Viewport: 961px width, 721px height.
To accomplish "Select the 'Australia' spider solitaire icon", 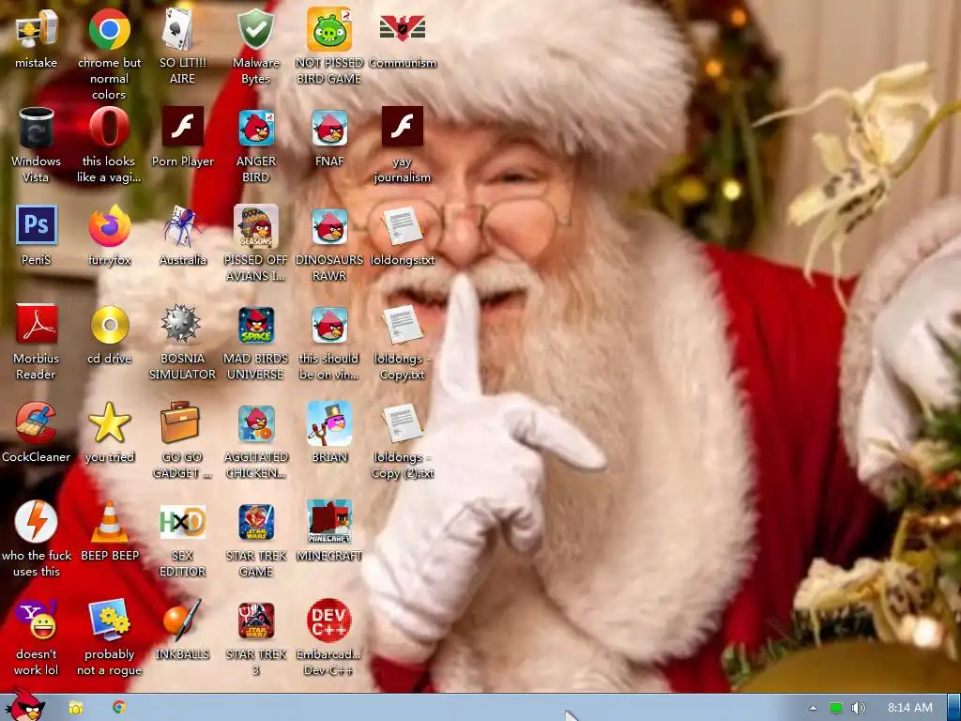I will (183, 225).
